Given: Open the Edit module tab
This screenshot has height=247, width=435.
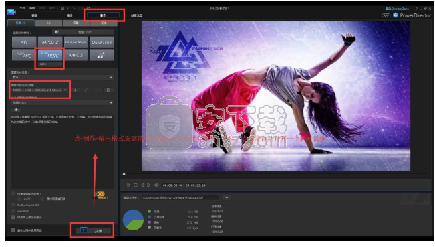Looking at the screenshot, I should pos(70,15).
